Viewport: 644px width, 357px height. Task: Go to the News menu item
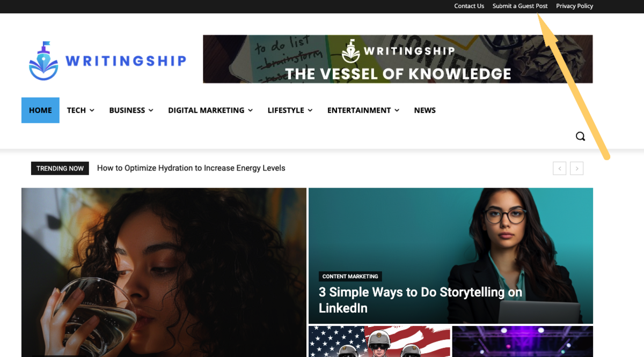click(425, 110)
